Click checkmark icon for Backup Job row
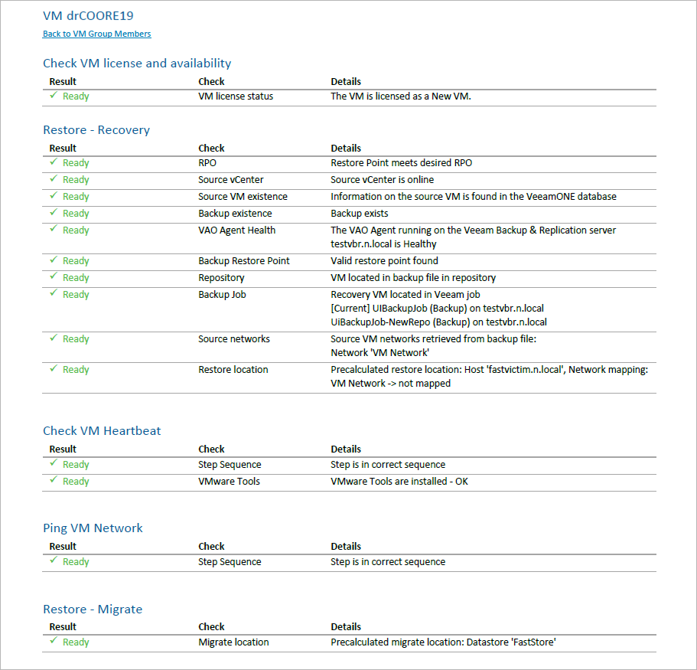 point(54,294)
